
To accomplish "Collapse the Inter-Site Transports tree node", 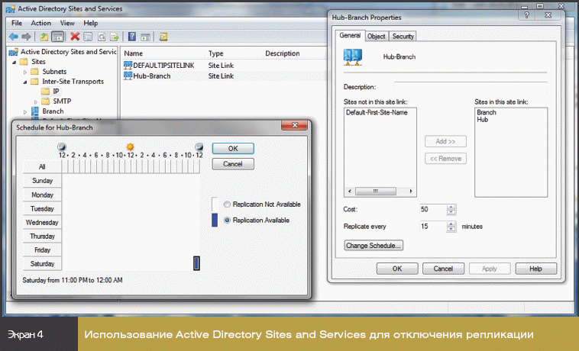I will click(x=25, y=81).
